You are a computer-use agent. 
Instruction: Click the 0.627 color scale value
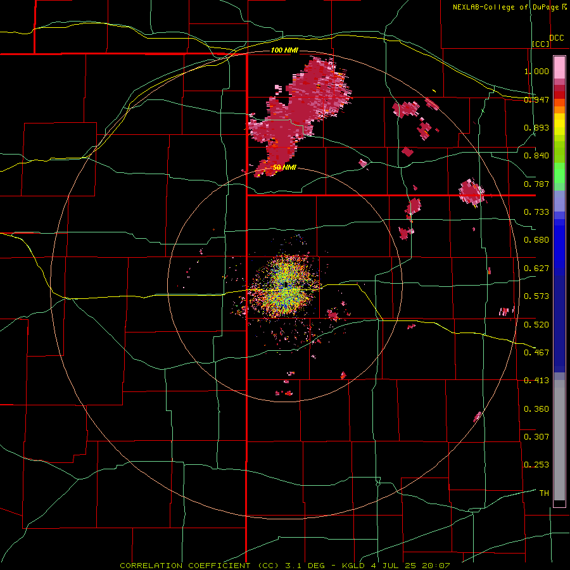click(536, 269)
